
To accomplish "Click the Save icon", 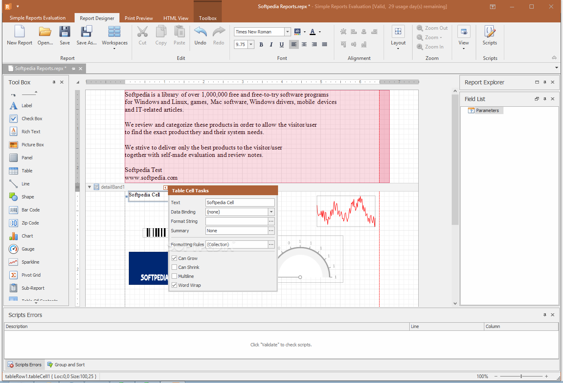I will [x=65, y=32].
